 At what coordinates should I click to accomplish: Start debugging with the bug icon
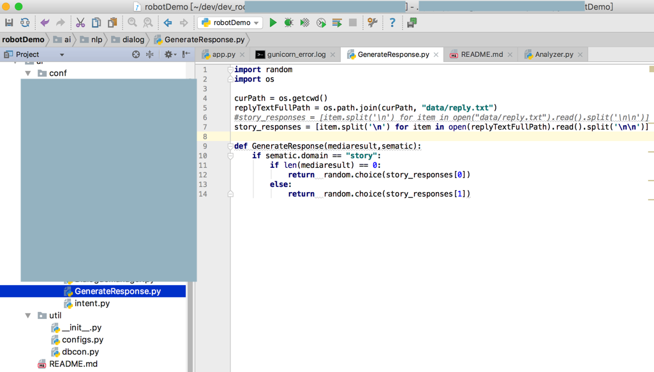pyautogui.click(x=288, y=22)
